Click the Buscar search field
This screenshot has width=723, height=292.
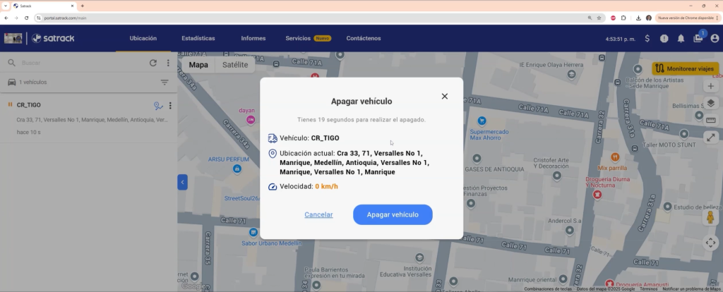point(83,63)
